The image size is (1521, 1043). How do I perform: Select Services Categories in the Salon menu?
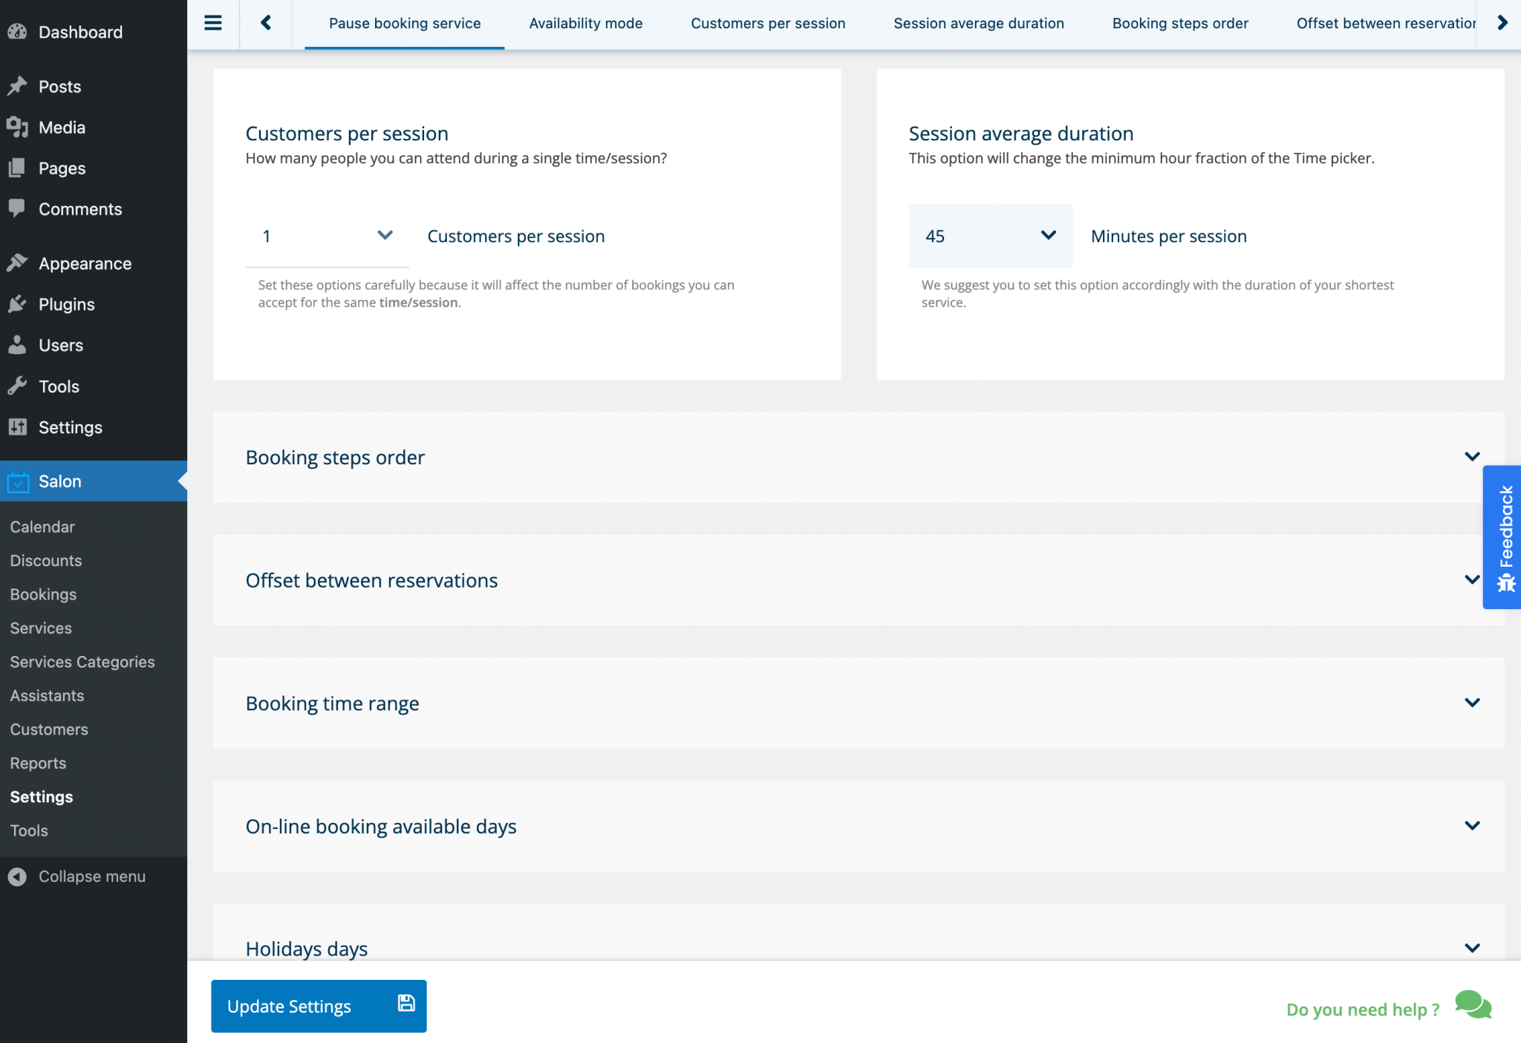[x=82, y=661]
